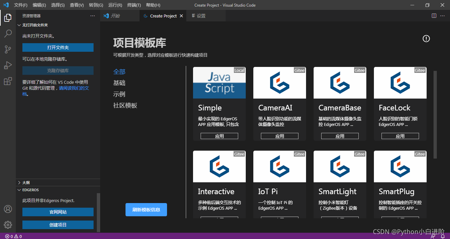Screen dimensions: 450x239
Task: Close the Create Project tab
Action: point(181,16)
